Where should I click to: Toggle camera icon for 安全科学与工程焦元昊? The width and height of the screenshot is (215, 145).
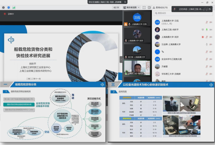click(211, 59)
